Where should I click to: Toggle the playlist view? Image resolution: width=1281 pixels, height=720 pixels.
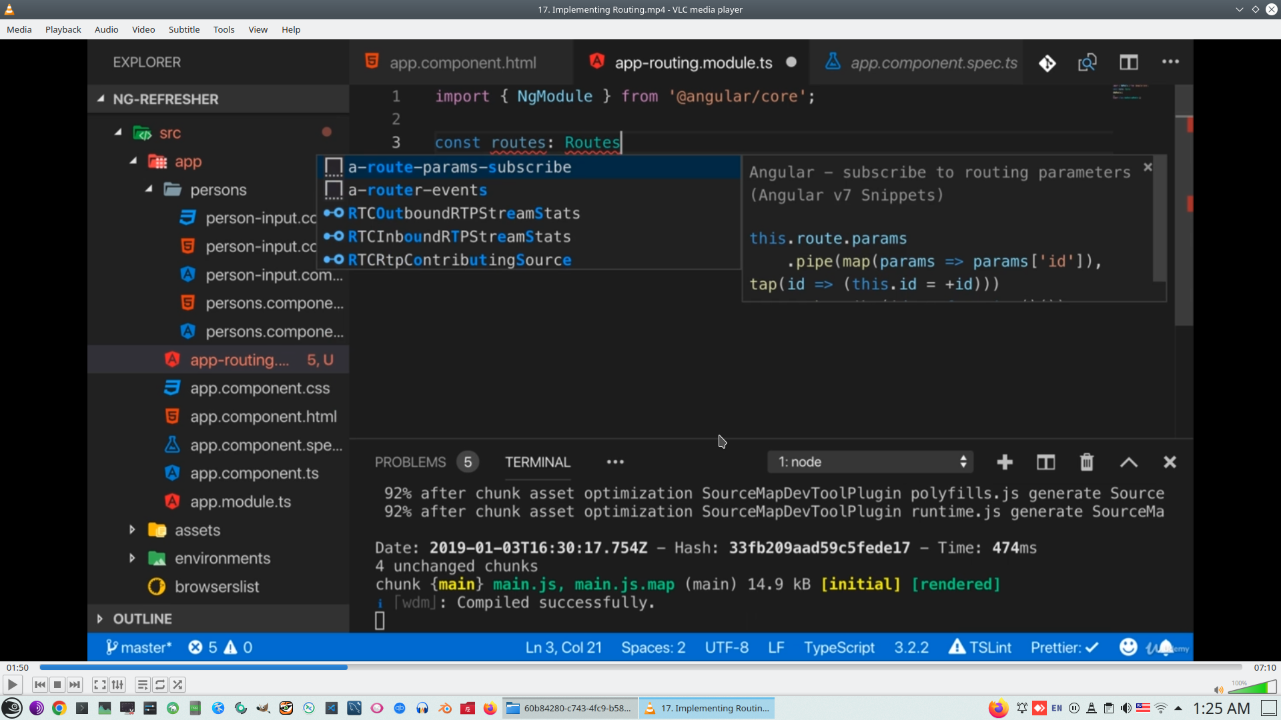142,685
